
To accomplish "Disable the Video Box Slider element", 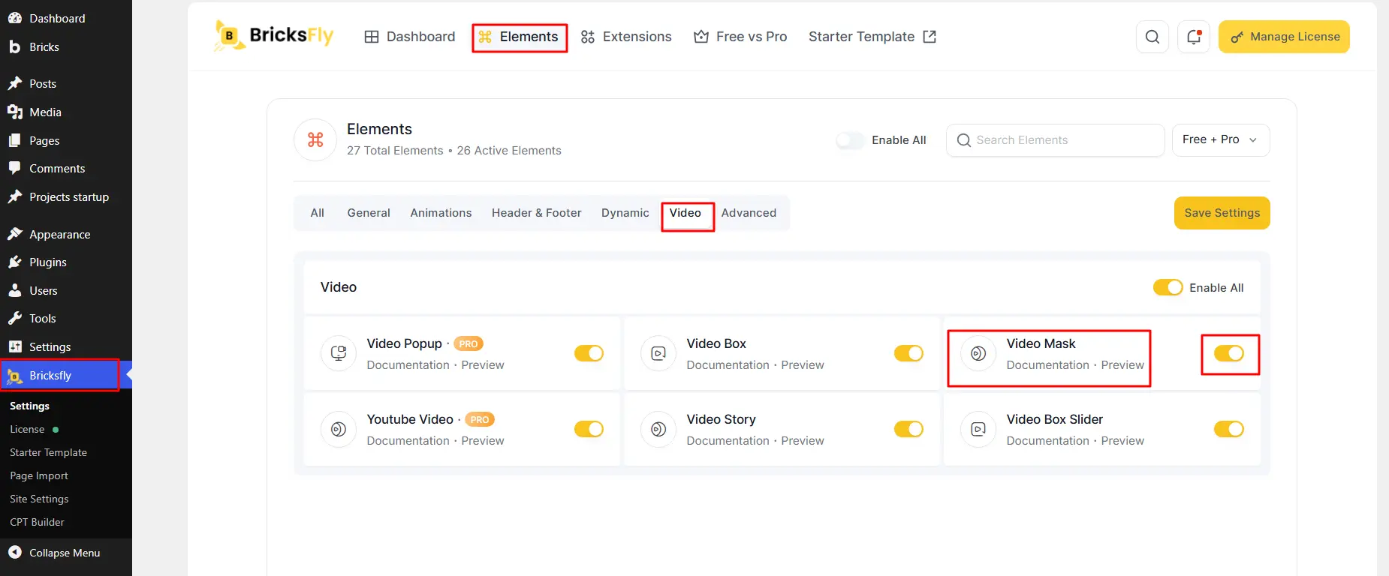I will [x=1229, y=429].
